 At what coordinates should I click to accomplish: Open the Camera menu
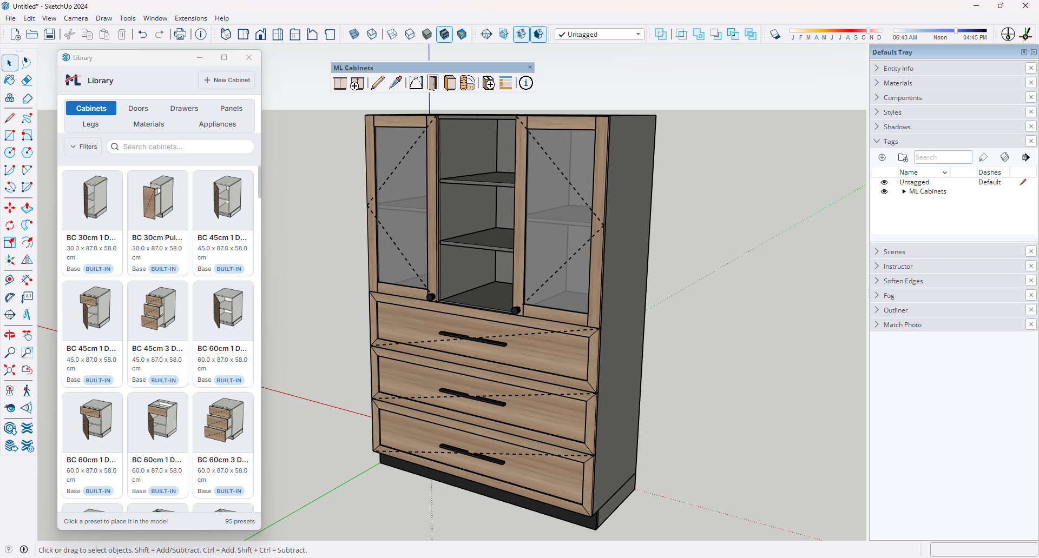tap(76, 18)
